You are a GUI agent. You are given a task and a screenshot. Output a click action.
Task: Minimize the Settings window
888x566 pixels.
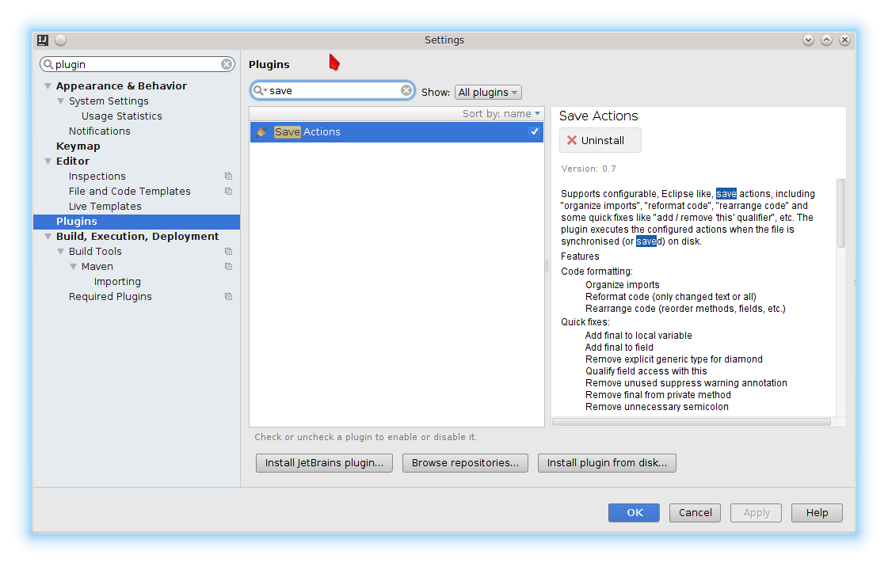808,40
